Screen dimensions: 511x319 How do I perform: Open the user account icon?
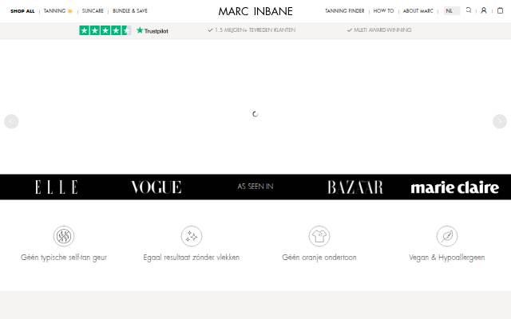(484, 10)
